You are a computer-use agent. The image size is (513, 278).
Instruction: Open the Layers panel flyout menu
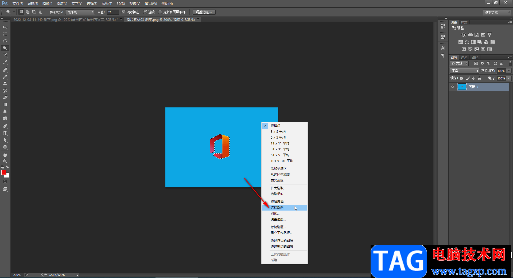point(510,57)
